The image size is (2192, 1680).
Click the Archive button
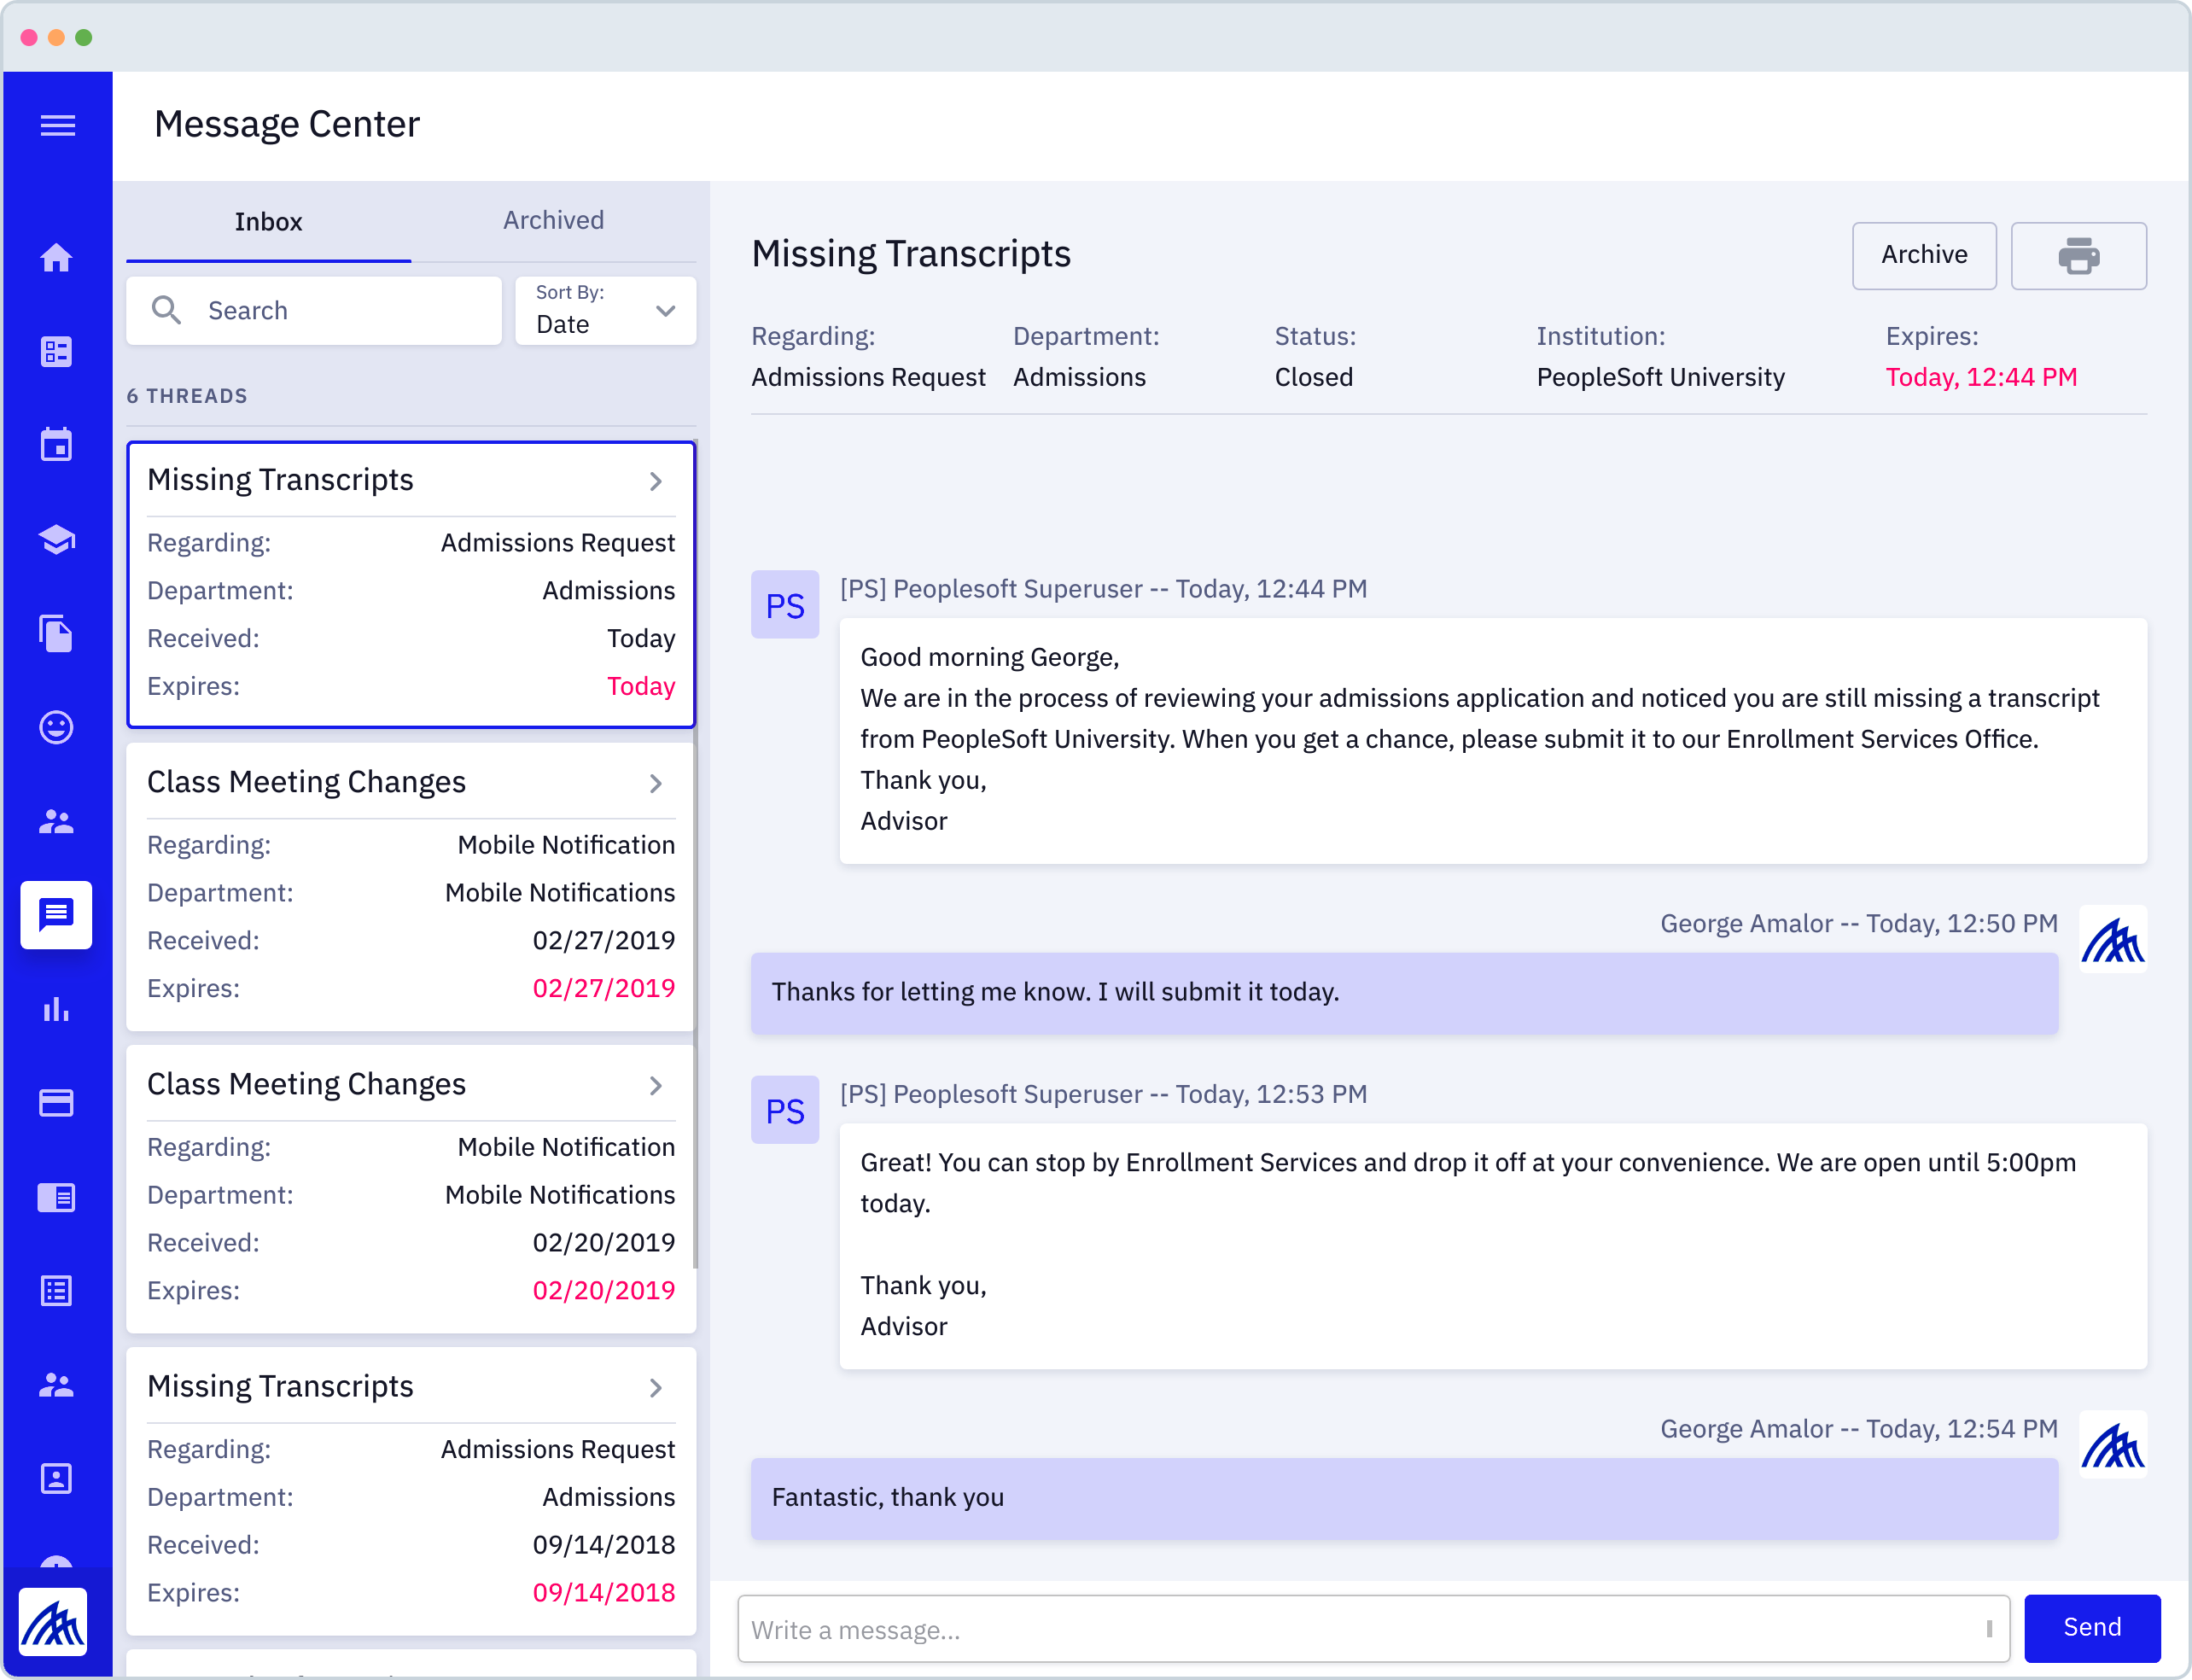pyautogui.click(x=1924, y=256)
